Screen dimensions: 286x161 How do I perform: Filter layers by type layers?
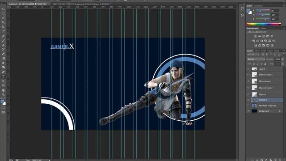click(x=271, y=55)
